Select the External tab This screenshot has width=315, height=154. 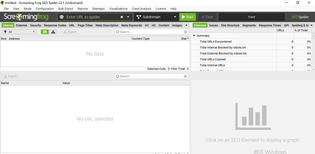[x=22, y=25]
